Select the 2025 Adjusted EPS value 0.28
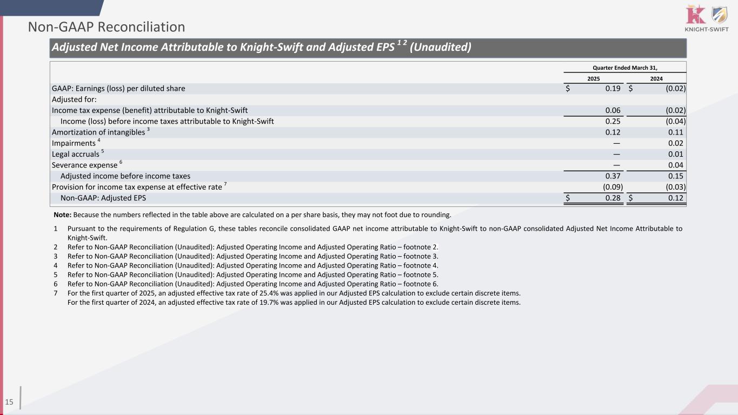Image resolution: width=738 pixels, height=415 pixels. click(613, 198)
